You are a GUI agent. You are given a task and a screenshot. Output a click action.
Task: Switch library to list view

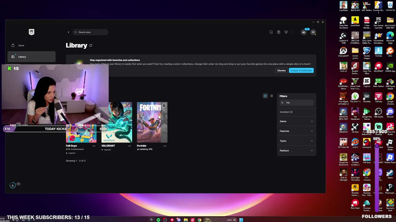click(271, 96)
